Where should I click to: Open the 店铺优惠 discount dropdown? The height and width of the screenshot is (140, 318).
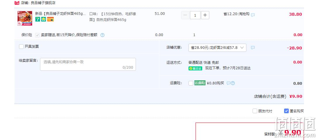tap(217, 48)
